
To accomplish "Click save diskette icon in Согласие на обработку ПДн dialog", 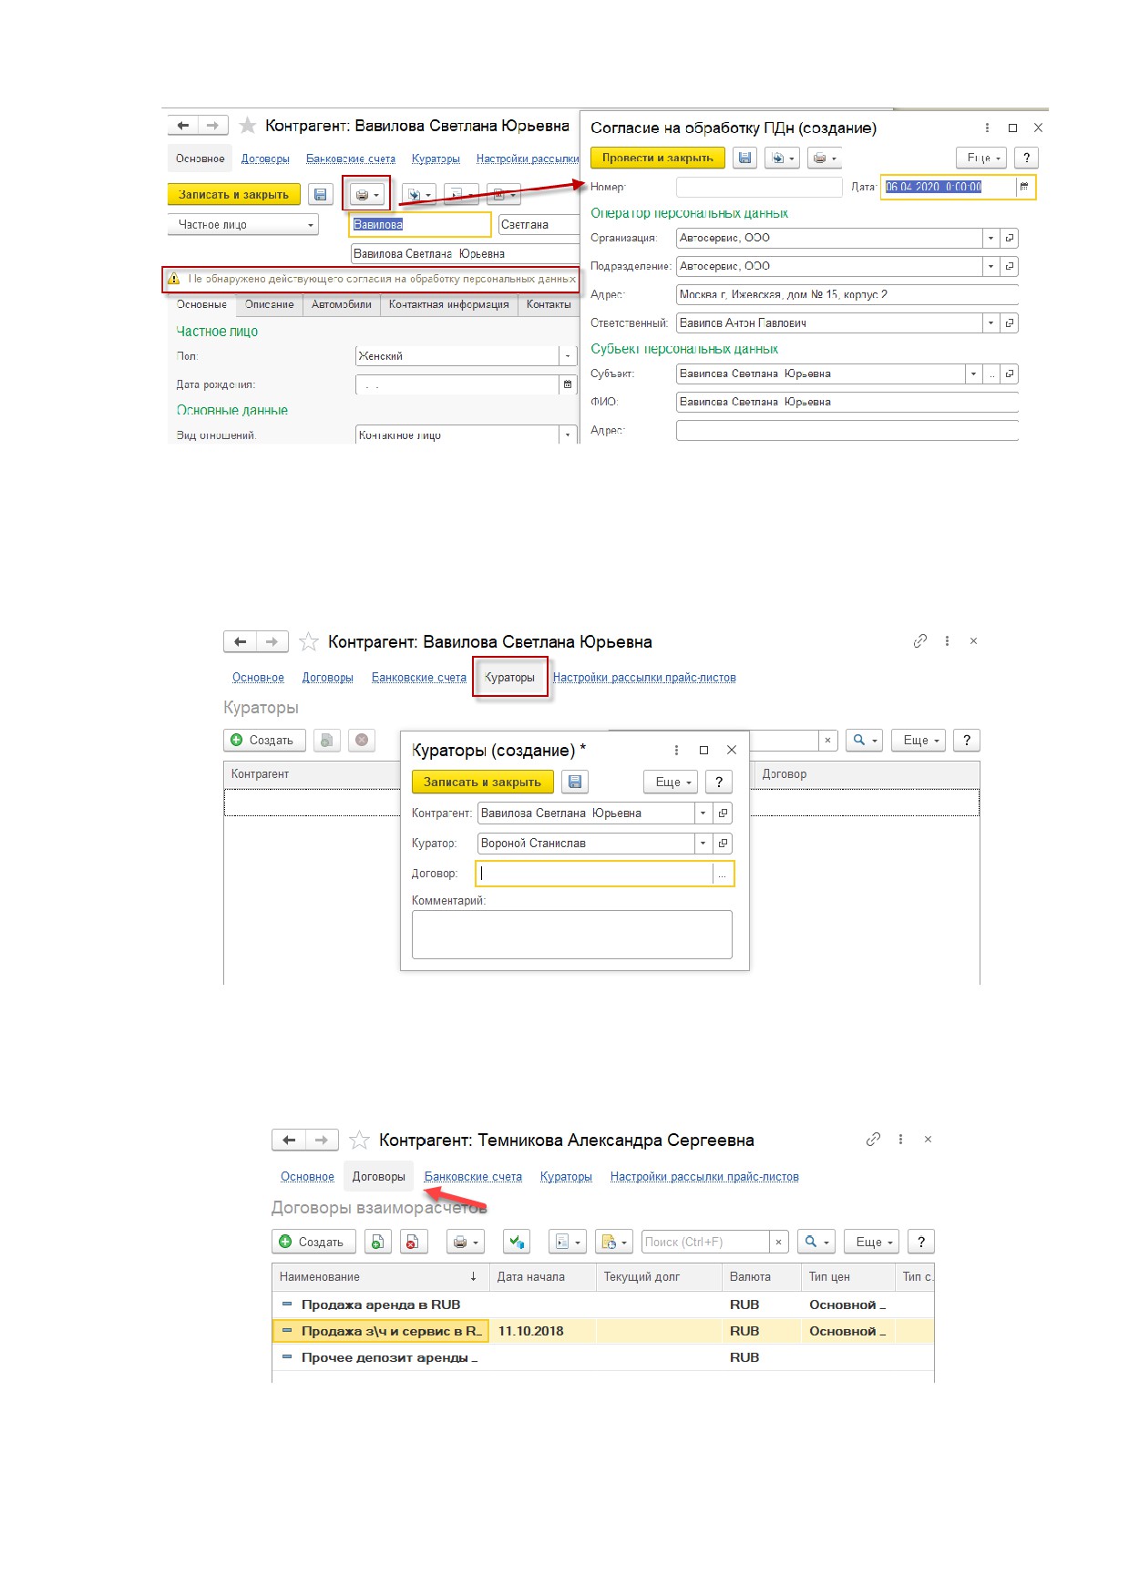I will pyautogui.click(x=745, y=158).
